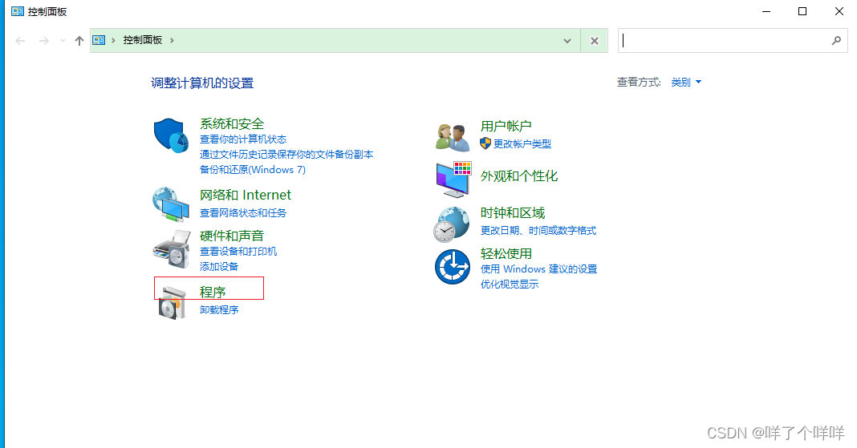Open 用户帐户 category link
This screenshot has height=448, width=857.
(x=506, y=127)
